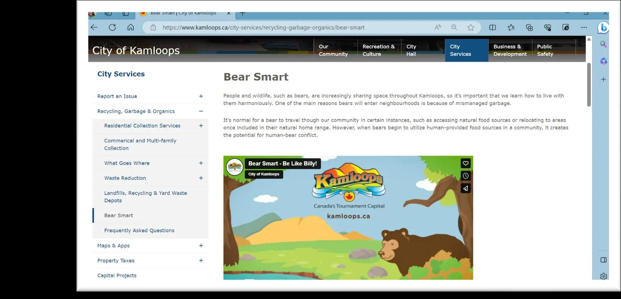Image resolution: width=621 pixels, height=299 pixels.
Task: Reload the current page
Action: click(x=112, y=28)
